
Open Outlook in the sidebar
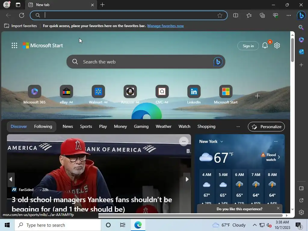point(301,52)
